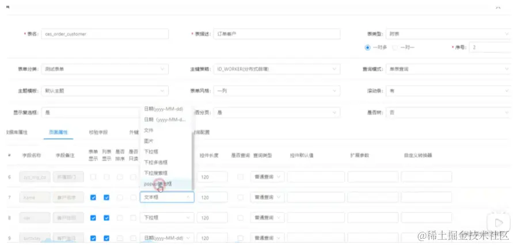Click the 表描述 input field
Screen dimensions: 513x245
pos(277,34)
